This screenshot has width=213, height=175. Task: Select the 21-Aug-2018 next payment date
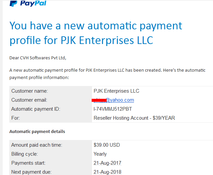pyautogui.click(x=107, y=172)
